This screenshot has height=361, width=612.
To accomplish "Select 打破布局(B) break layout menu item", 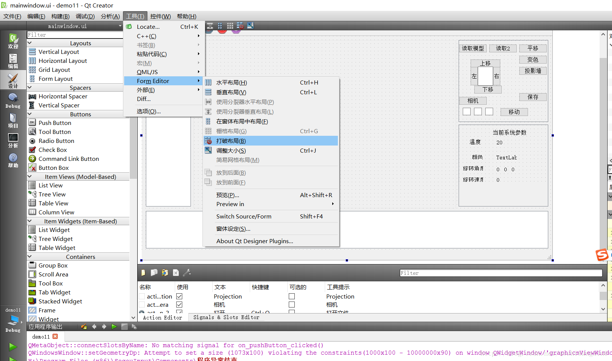I will click(x=270, y=141).
